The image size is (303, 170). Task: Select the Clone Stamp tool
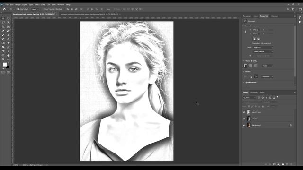click(9, 35)
